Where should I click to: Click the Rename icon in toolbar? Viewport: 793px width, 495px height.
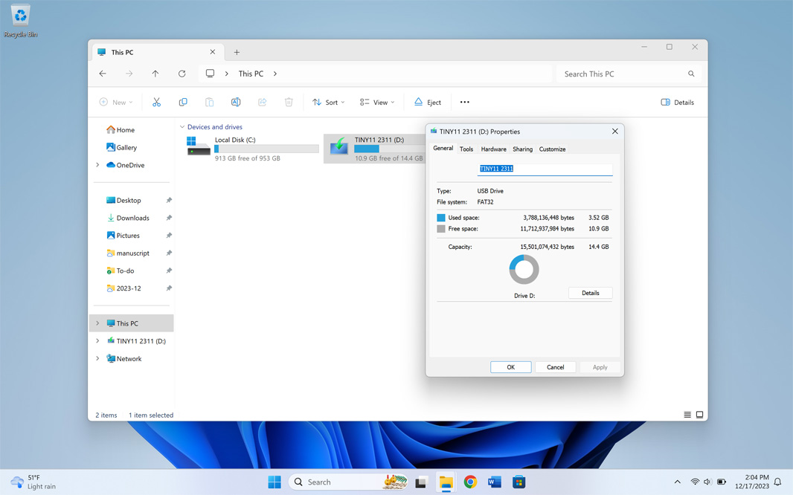point(236,103)
